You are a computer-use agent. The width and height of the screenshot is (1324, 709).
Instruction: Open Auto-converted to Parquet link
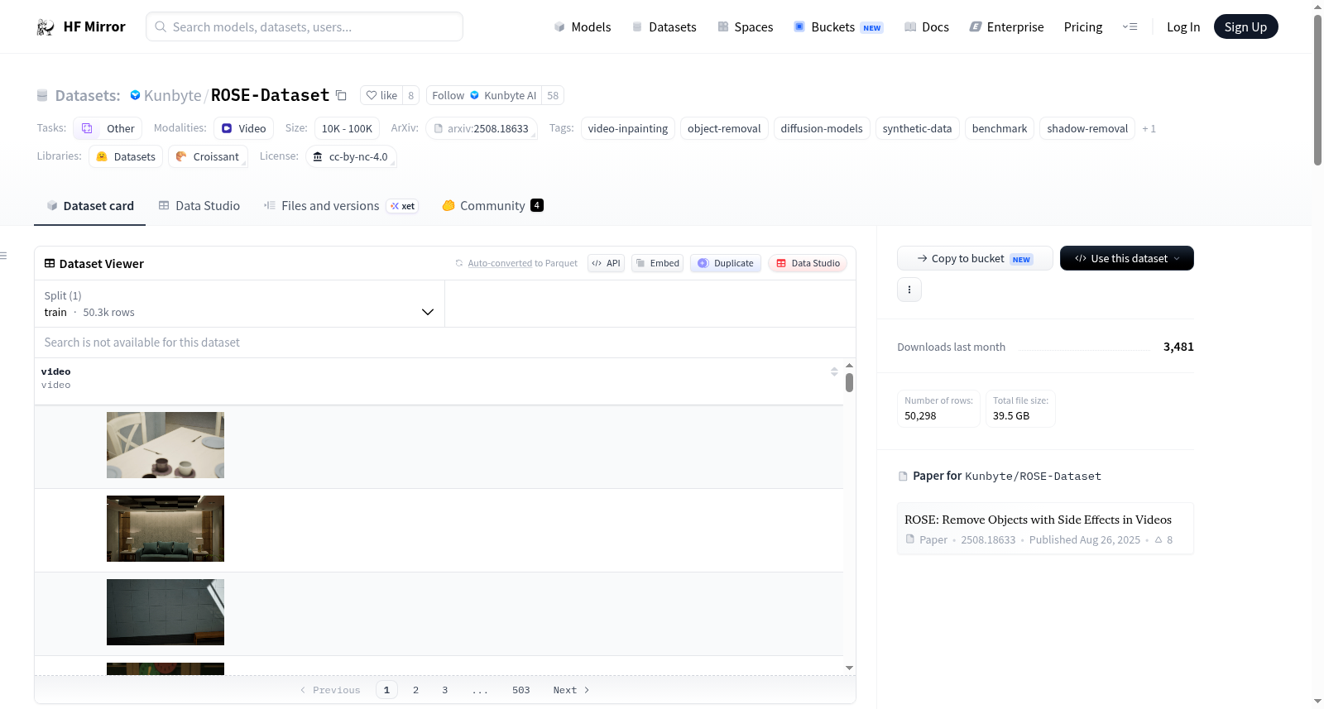[x=500, y=263]
